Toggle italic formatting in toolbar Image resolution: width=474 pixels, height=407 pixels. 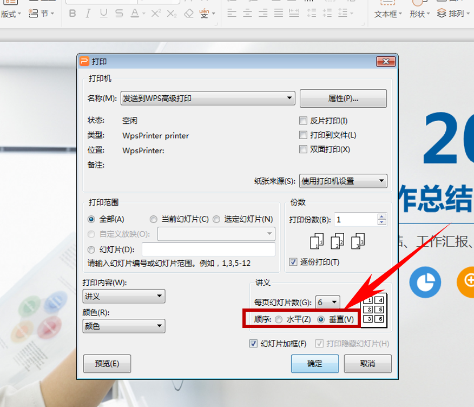88,14
